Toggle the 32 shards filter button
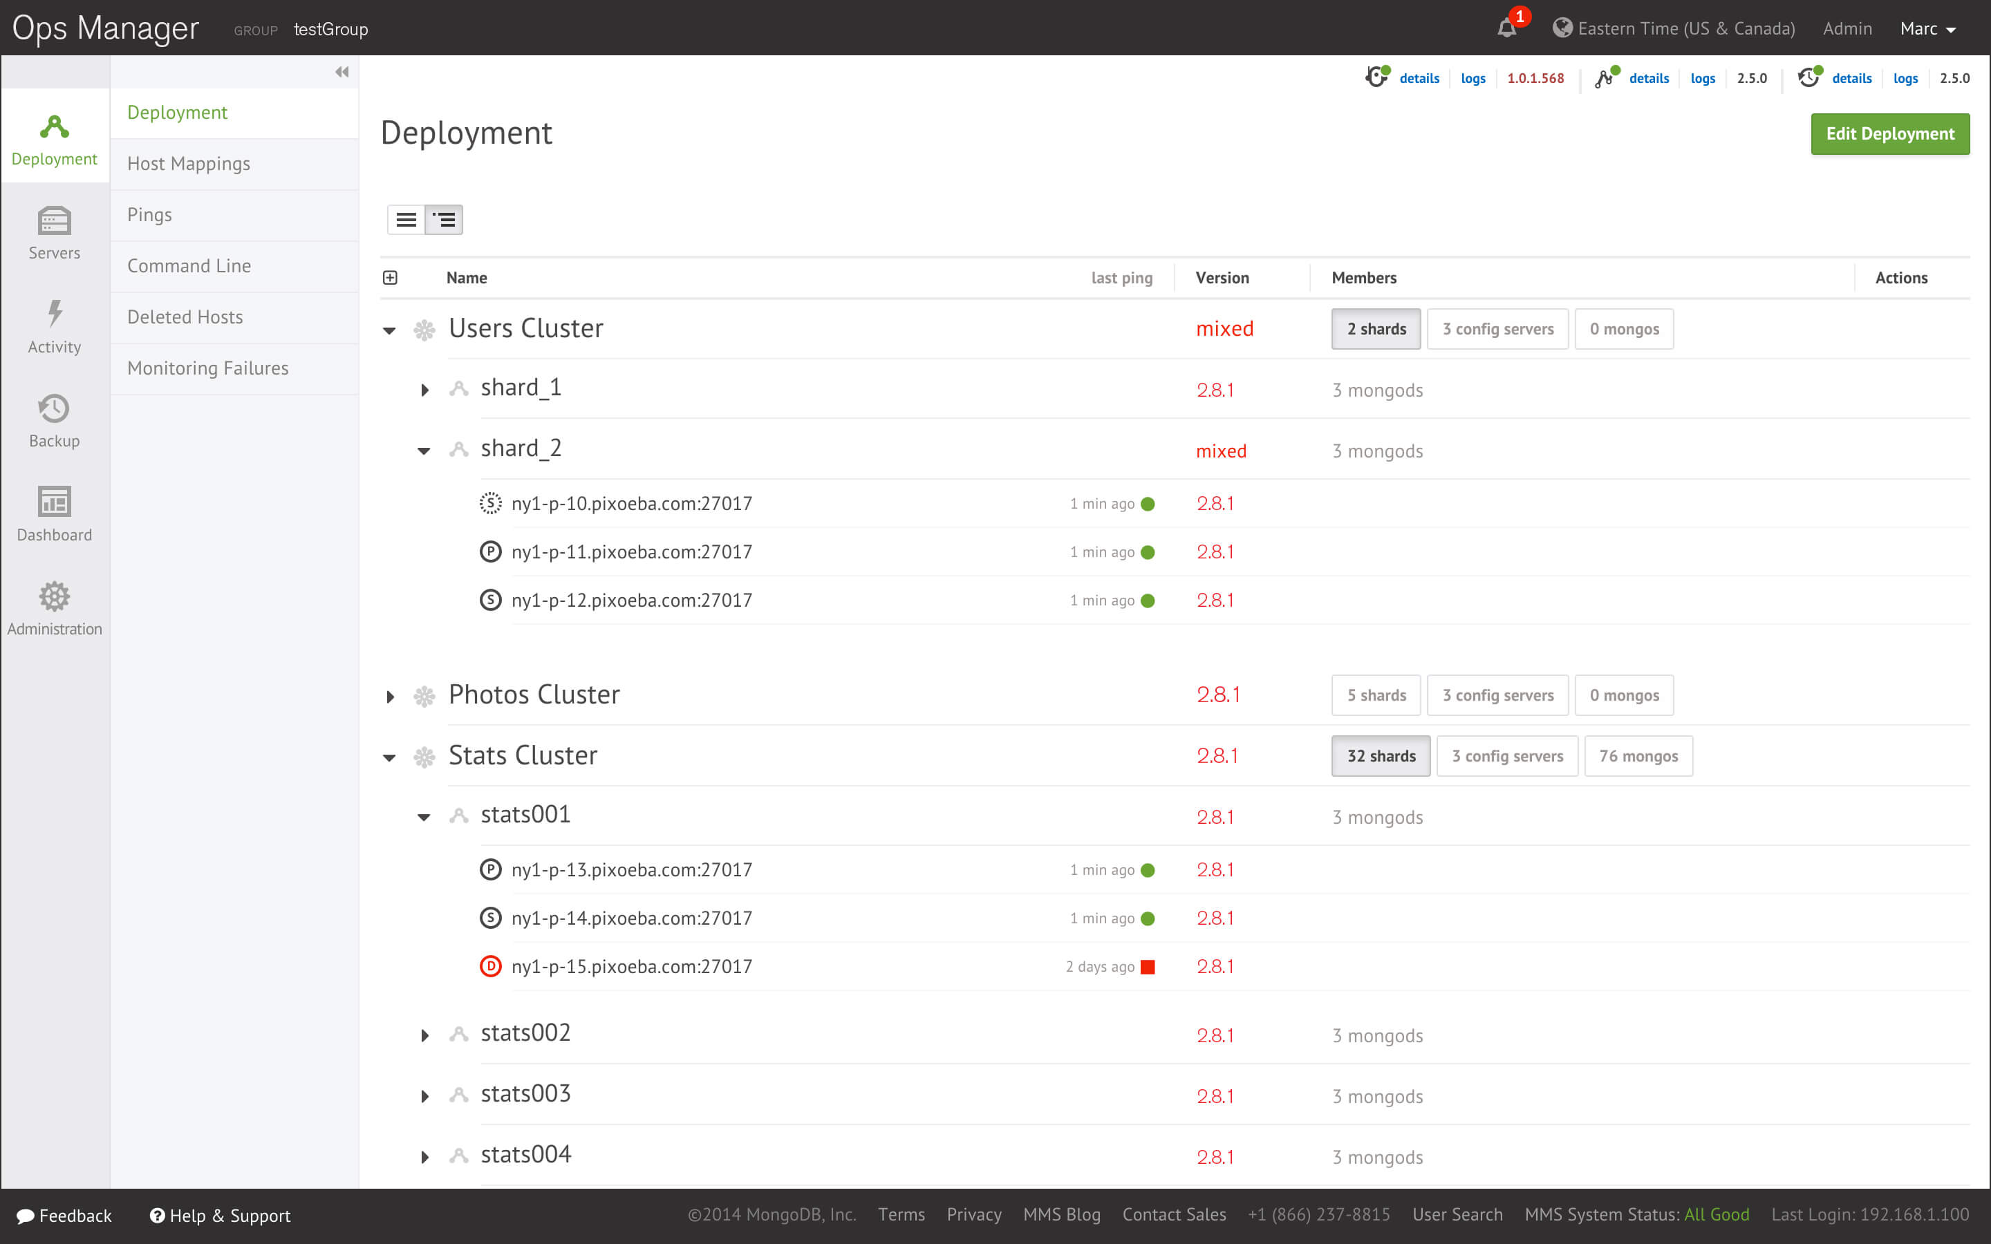 pos(1381,756)
